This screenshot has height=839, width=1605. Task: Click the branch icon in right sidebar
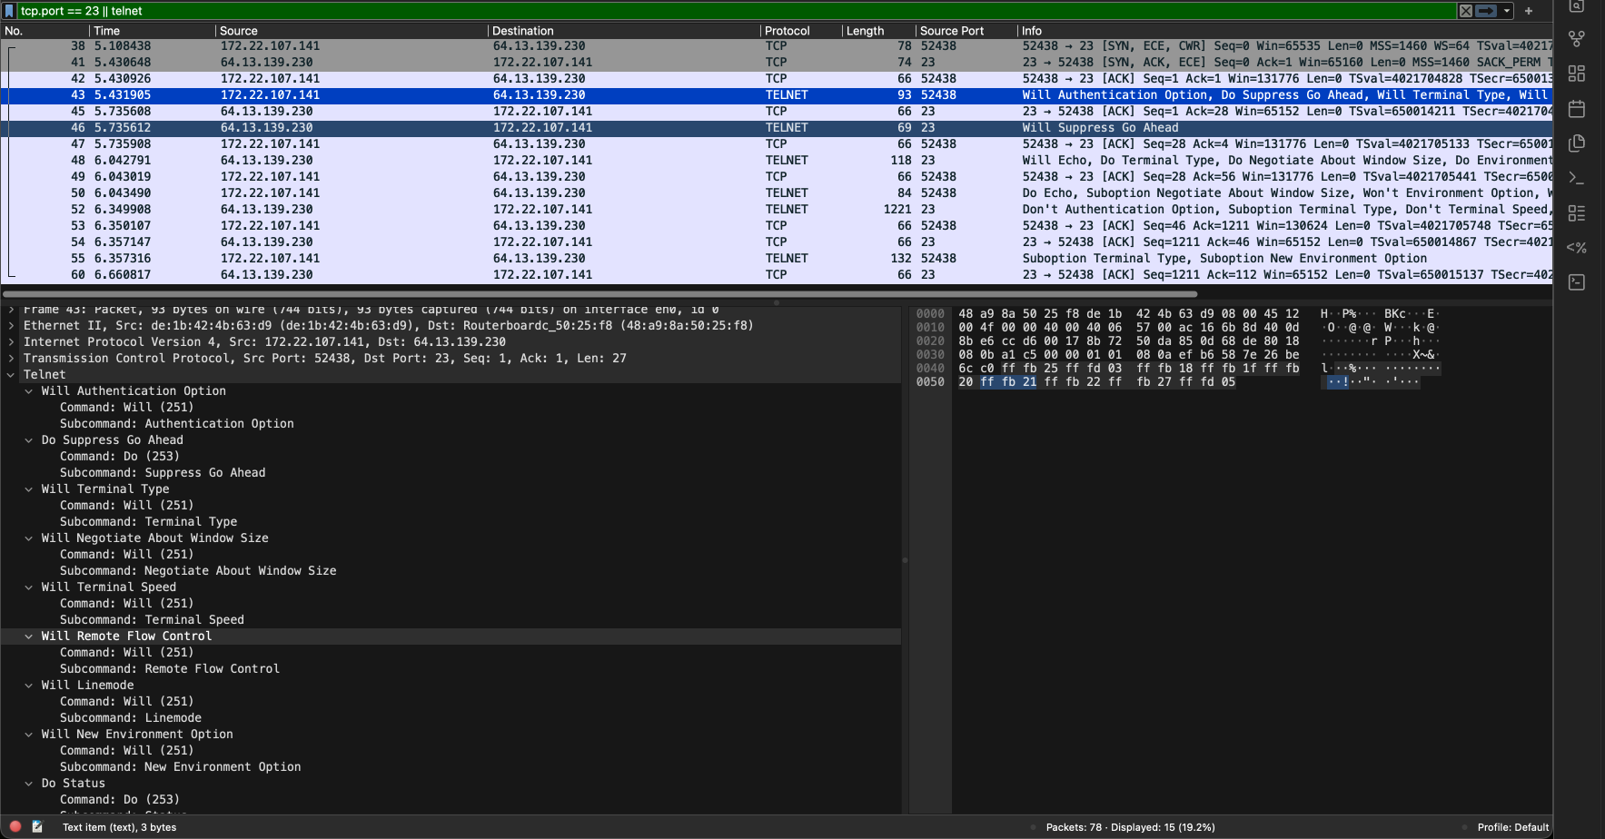1577,39
